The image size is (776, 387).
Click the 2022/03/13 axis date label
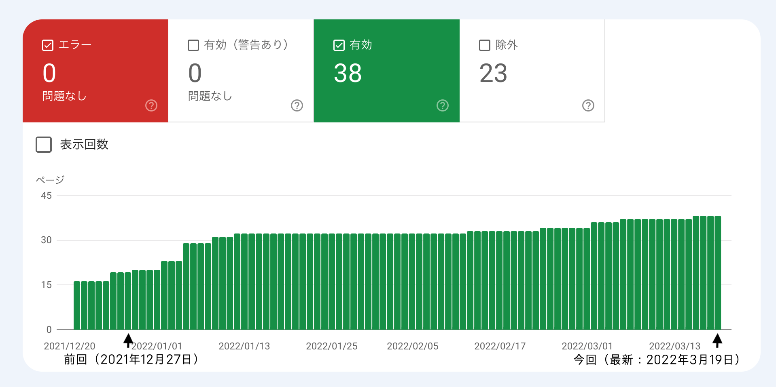pos(675,346)
